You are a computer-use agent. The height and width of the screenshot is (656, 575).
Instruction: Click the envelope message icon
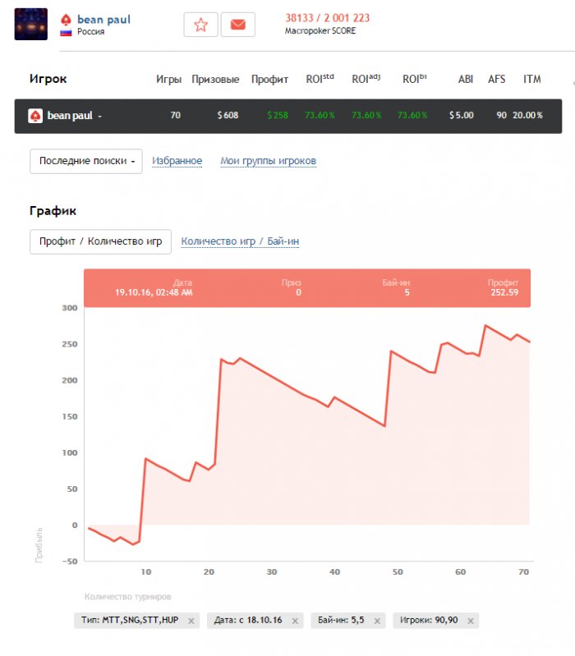(x=238, y=25)
